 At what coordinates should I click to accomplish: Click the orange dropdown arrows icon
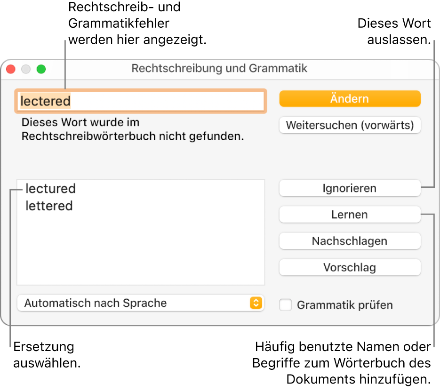coord(255,303)
